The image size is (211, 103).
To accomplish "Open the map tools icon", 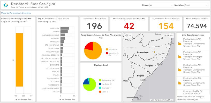I will 126,36.
